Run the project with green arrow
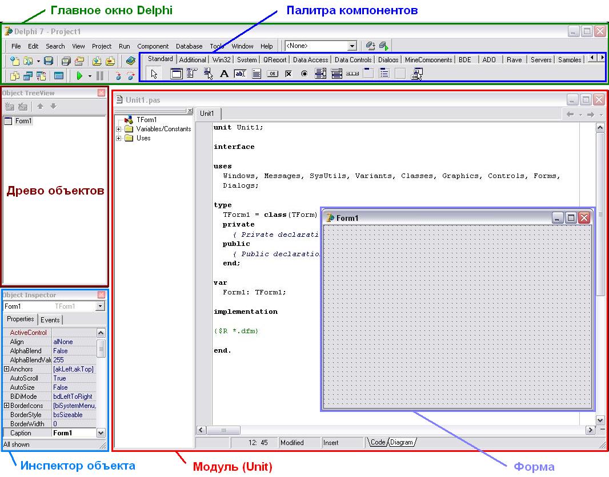The image size is (609, 477). pyautogui.click(x=79, y=76)
